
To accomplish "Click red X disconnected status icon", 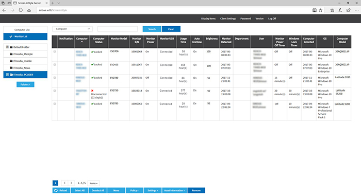I will [x=92, y=91].
